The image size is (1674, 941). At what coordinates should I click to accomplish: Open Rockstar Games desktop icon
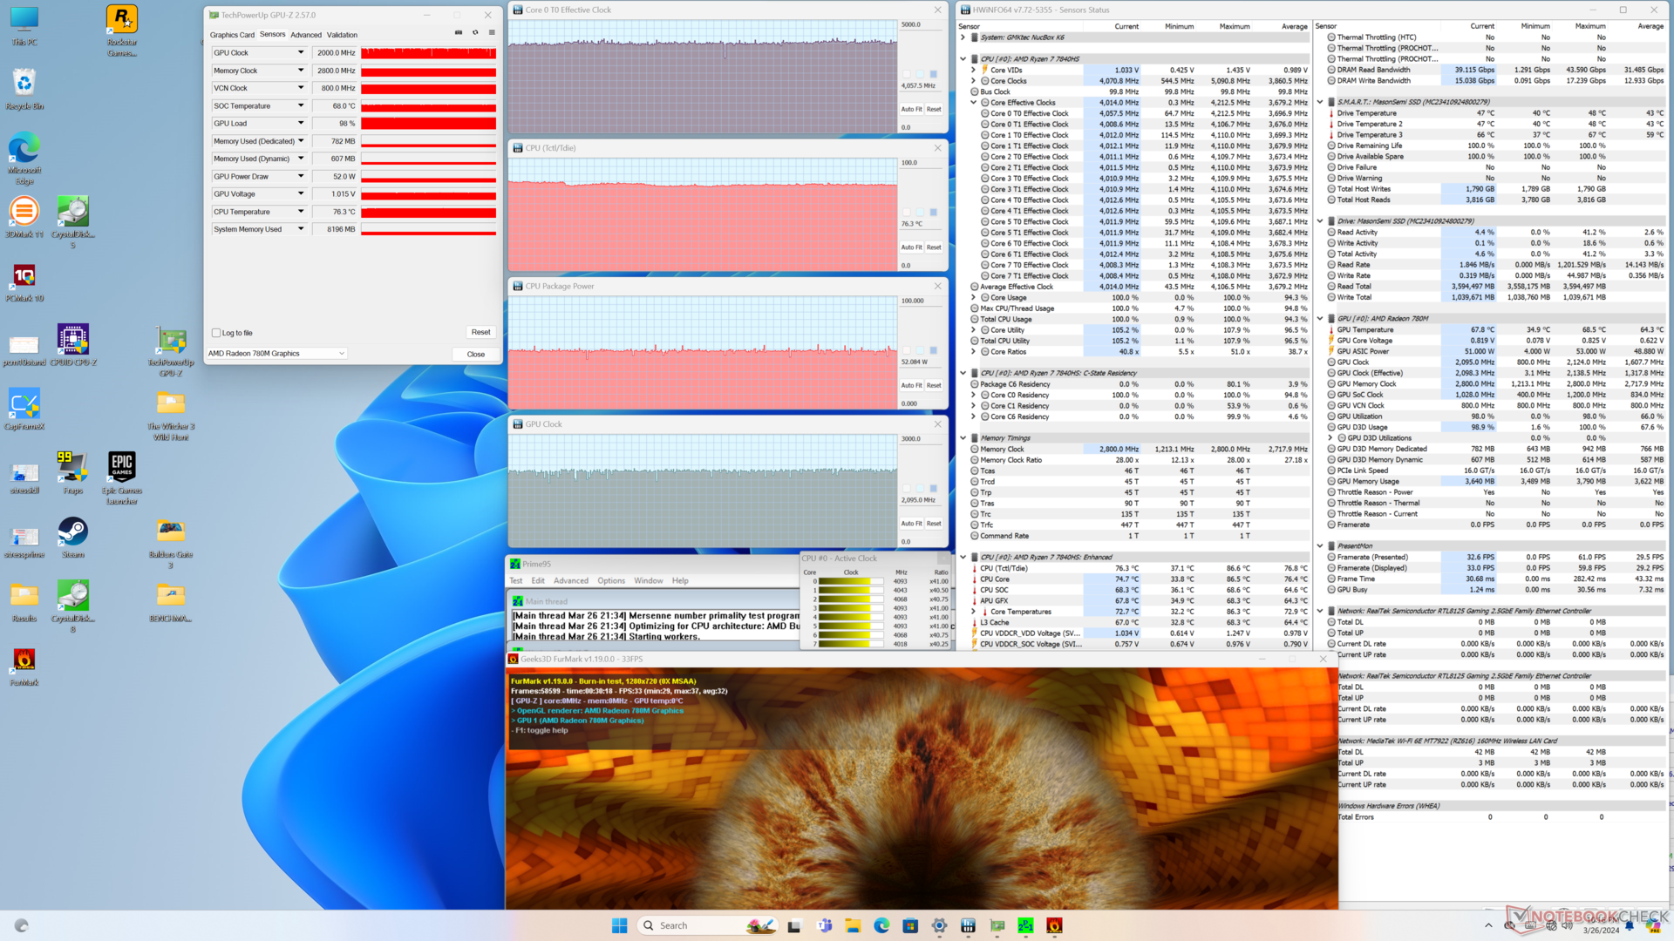point(122,19)
